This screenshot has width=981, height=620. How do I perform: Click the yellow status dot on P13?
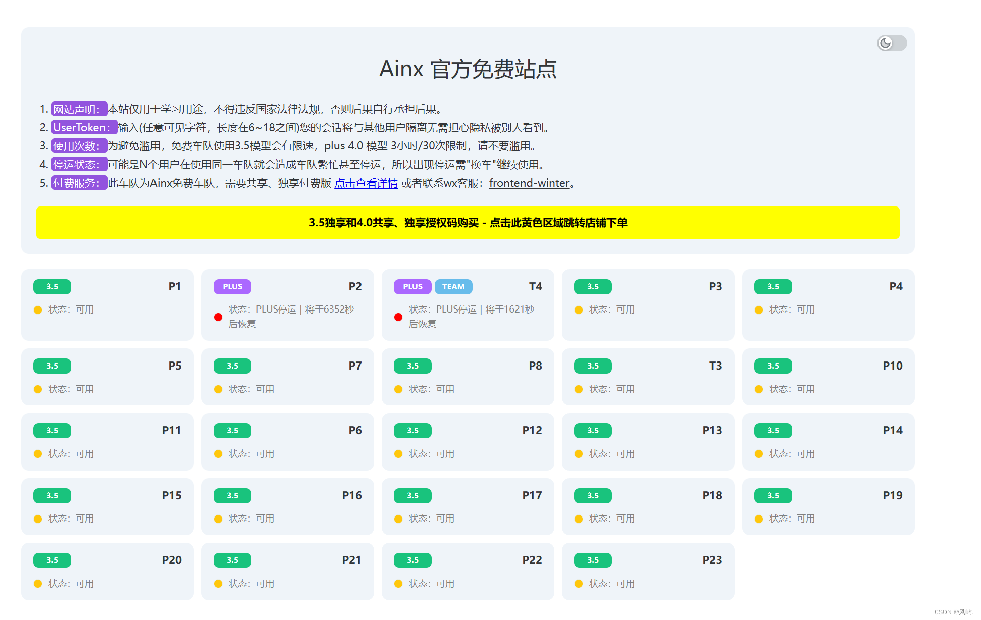[579, 454]
